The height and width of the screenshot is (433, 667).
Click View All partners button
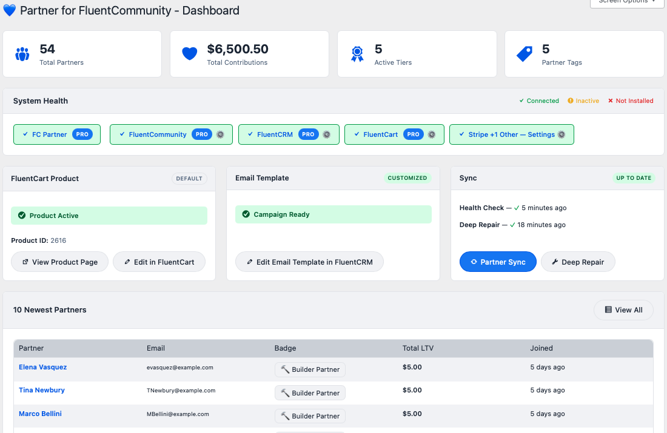623,310
